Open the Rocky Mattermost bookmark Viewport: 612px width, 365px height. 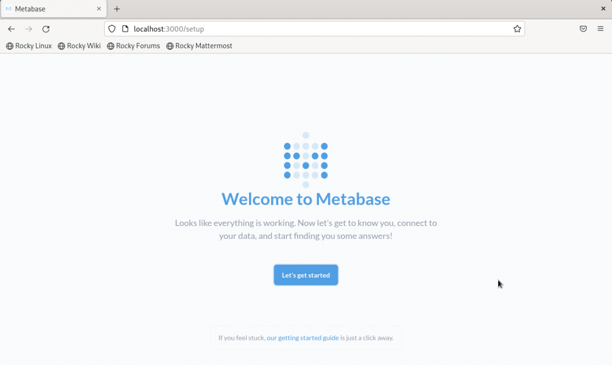click(x=199, y=46)
